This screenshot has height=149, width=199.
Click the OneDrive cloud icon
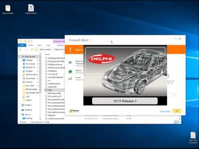coord(22,110)
